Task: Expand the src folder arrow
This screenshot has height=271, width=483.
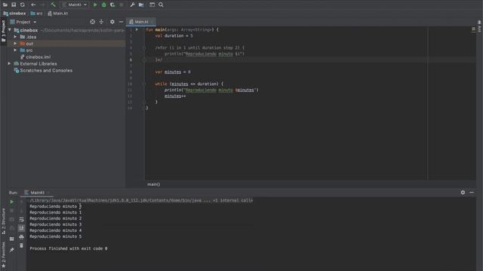Action: (x=15, y=50)
